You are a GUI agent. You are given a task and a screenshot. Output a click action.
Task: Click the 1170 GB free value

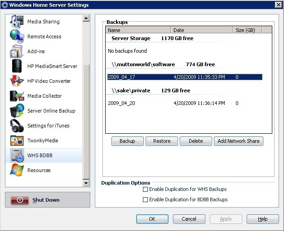177,38
